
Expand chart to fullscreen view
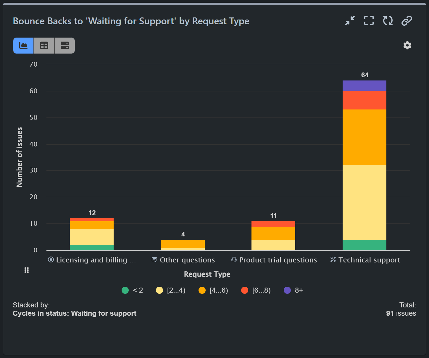369,21
